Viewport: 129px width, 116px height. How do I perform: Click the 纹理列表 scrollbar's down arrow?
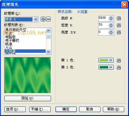[x=48, y=52]
